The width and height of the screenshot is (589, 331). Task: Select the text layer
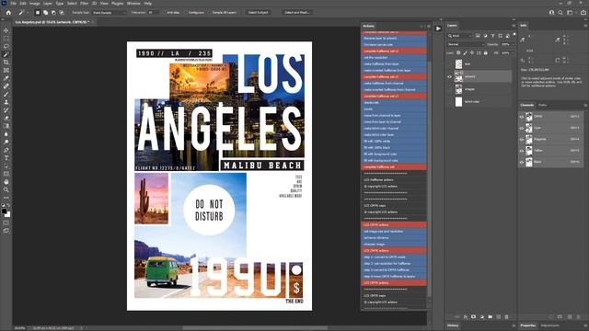tap(479, 64)
